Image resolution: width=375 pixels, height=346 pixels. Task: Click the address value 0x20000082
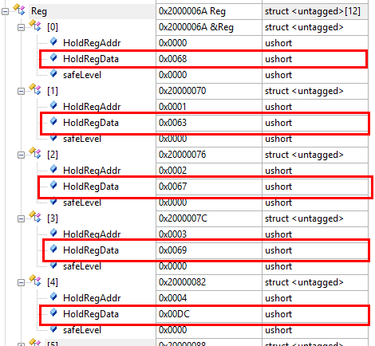pos(182,282)
